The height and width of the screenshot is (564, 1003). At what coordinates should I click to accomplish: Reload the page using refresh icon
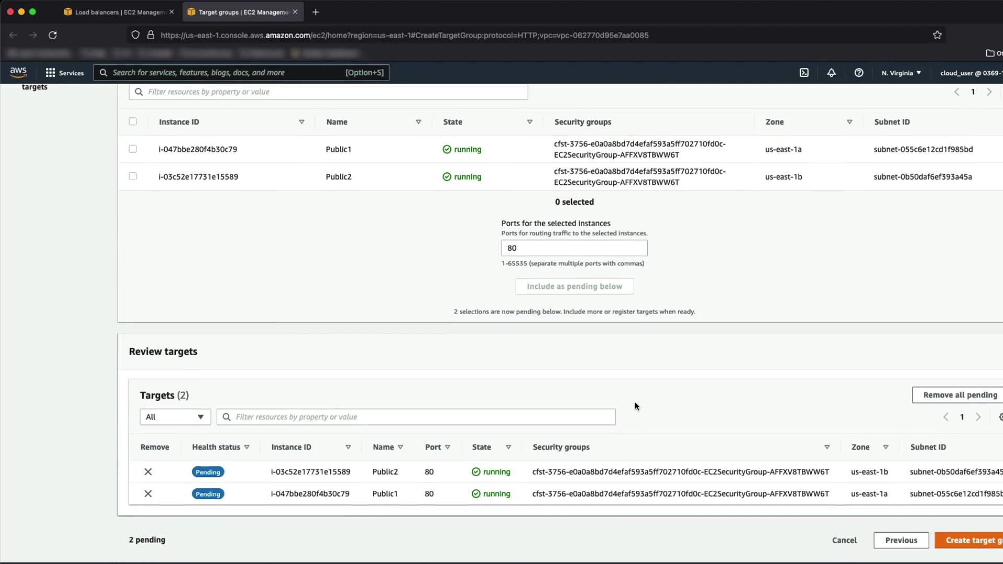(x=53, y=35)
